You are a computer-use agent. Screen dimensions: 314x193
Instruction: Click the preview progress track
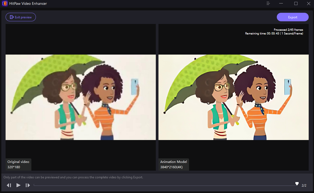pyautogui.click(x=166, y=186)
